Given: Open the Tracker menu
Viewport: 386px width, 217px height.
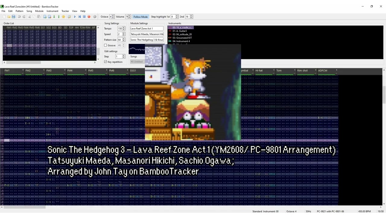Looking at the screenshot, I should [x=65, y=11].
